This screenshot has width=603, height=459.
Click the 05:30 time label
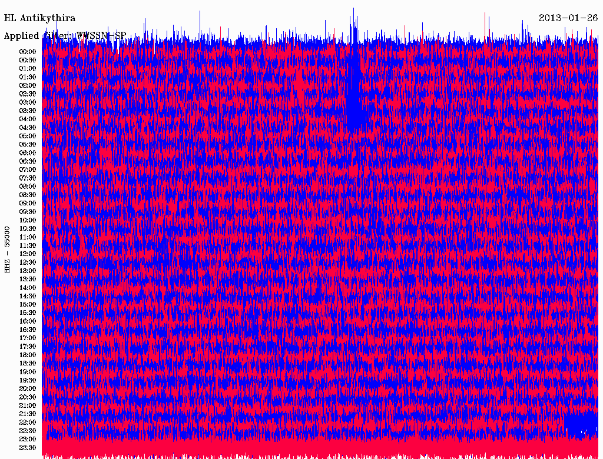coord(28,145)
